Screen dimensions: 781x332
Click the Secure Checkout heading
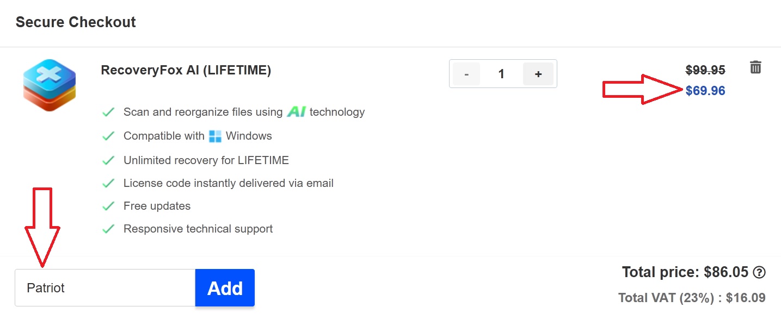click(x=75, y=22)
